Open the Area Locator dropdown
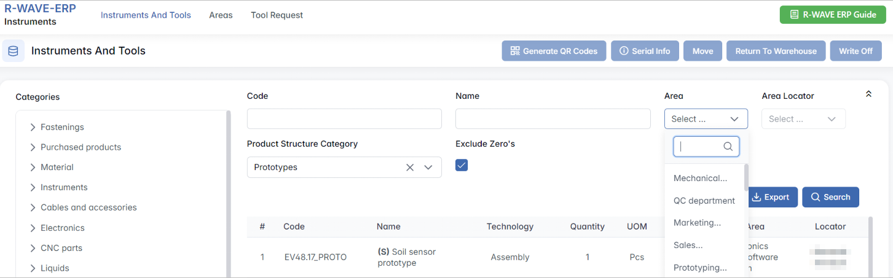 [803, 119]
